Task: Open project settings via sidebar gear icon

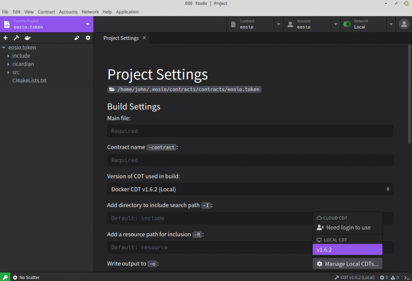Action: 88,38
